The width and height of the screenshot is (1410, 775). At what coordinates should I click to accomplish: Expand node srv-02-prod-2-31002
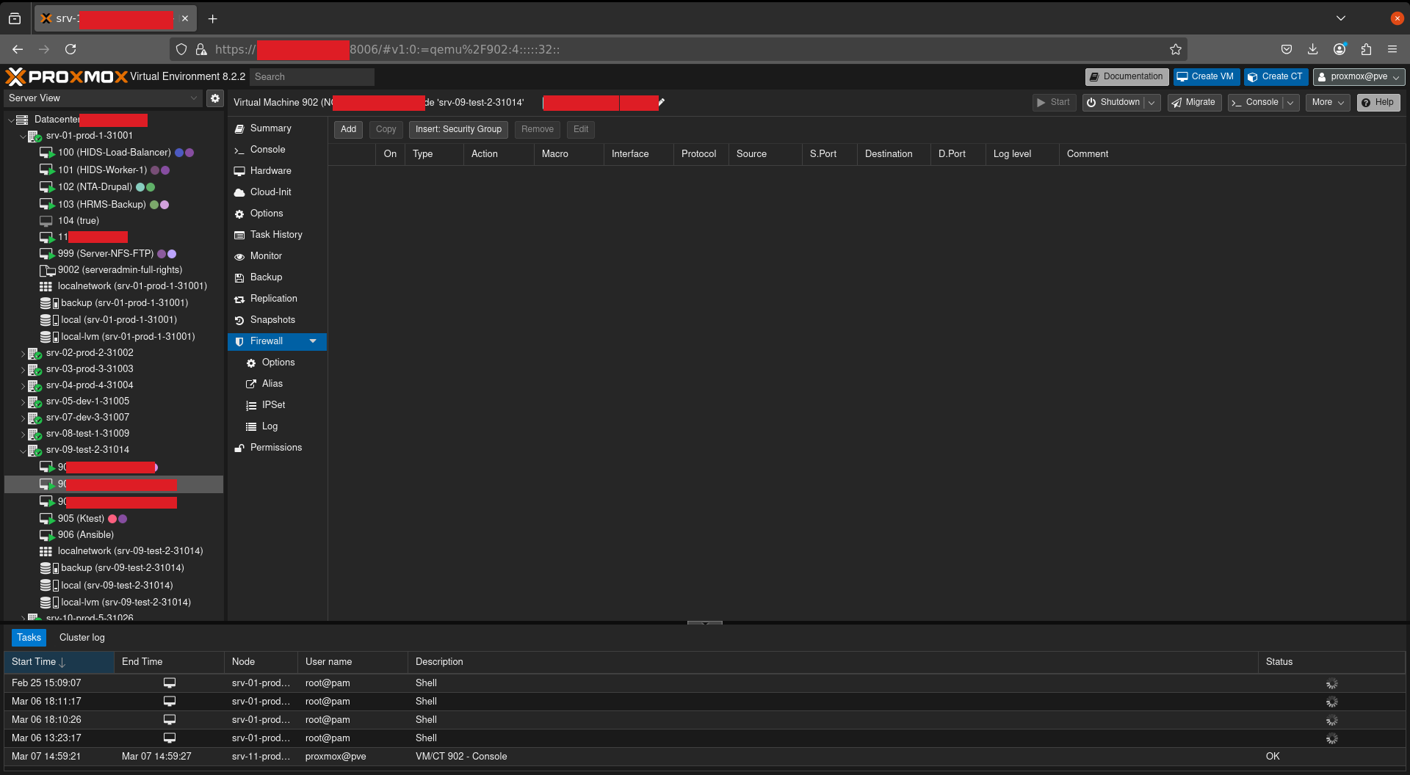pyautogui.click(x=23, y=354)
